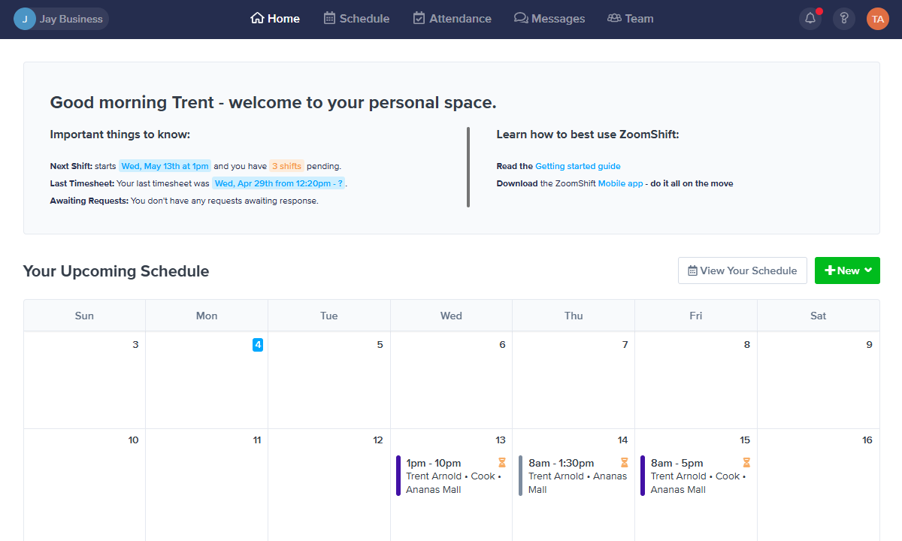
Task: Open the help question mark icon
Action: pos(844,19)
